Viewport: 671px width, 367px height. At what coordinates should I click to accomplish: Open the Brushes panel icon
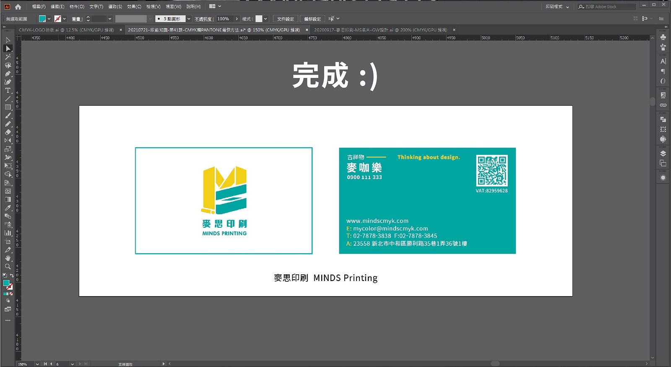[663, 47]
